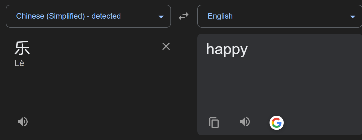The height and width of the screenshot is (140, 362).
Task: Swap the source and target languages
Action: coord(184,16)
